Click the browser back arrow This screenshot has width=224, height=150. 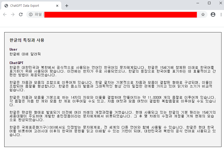(5, 14)
